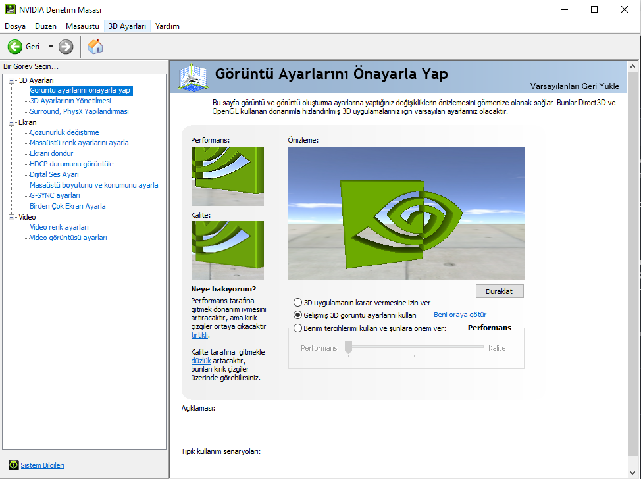Go to the Home house icon

(x=95, y=47)
